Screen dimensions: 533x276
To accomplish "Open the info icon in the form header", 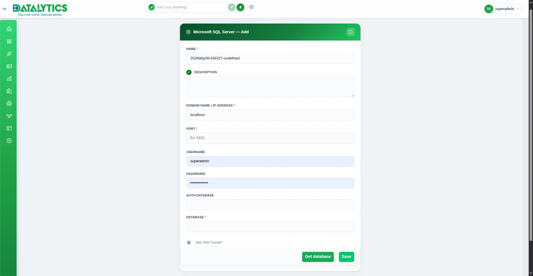I will [350, 32].
